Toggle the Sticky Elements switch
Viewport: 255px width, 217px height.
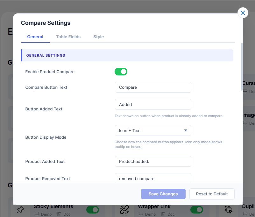(93, 210)
